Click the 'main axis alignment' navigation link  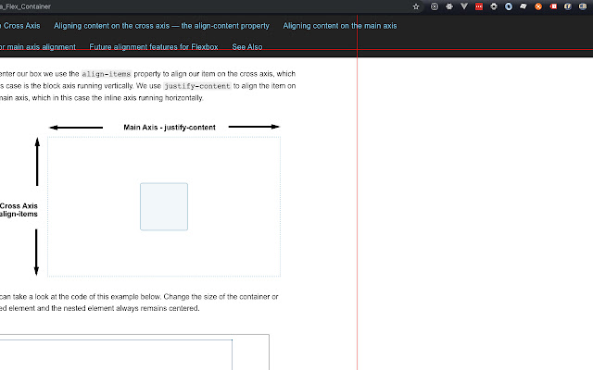[x=37, y=46]
